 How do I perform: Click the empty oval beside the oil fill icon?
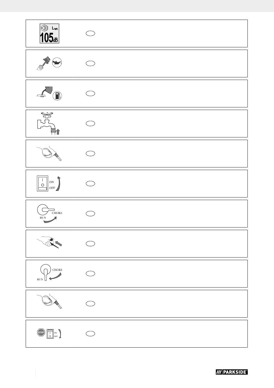coord(90,64)
